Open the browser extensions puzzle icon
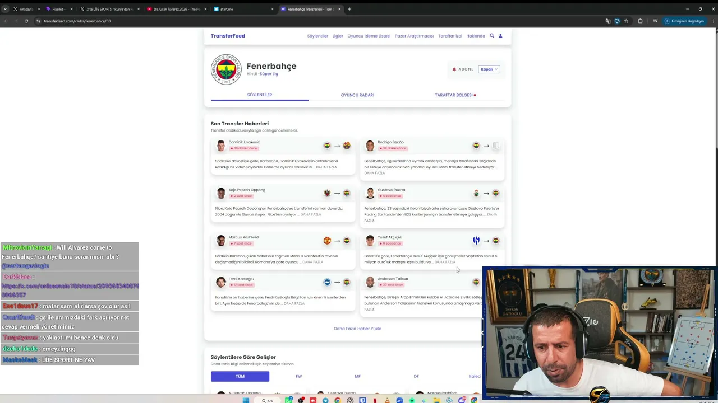718x403 pixels. pos(641,21)
